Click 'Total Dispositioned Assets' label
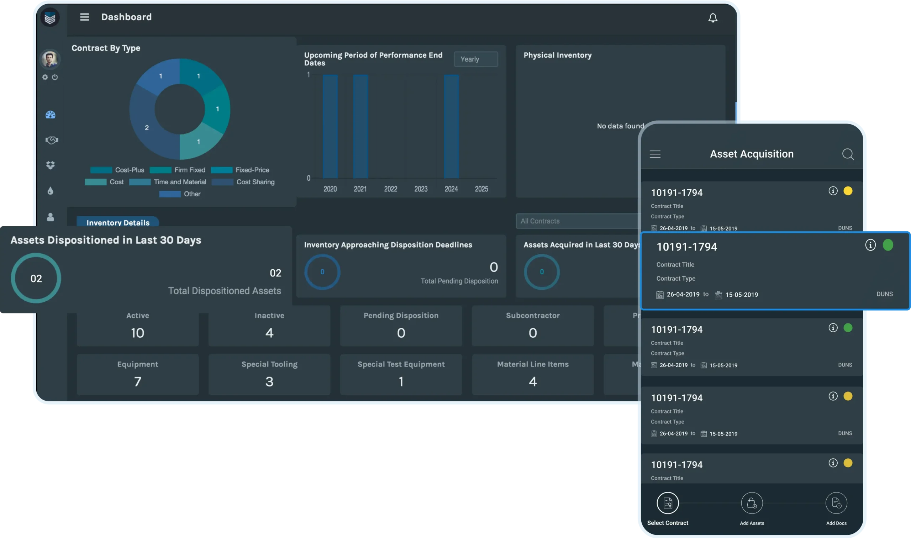 pyautogui.click(x=225, y=291)
